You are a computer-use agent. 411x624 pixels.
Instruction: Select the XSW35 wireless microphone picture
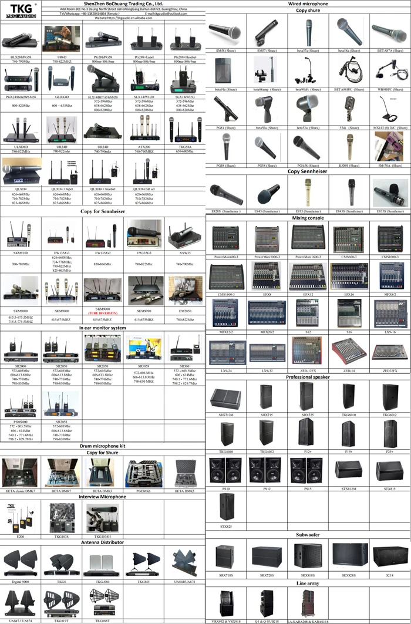pyautogui.click(x=184, y=235)
